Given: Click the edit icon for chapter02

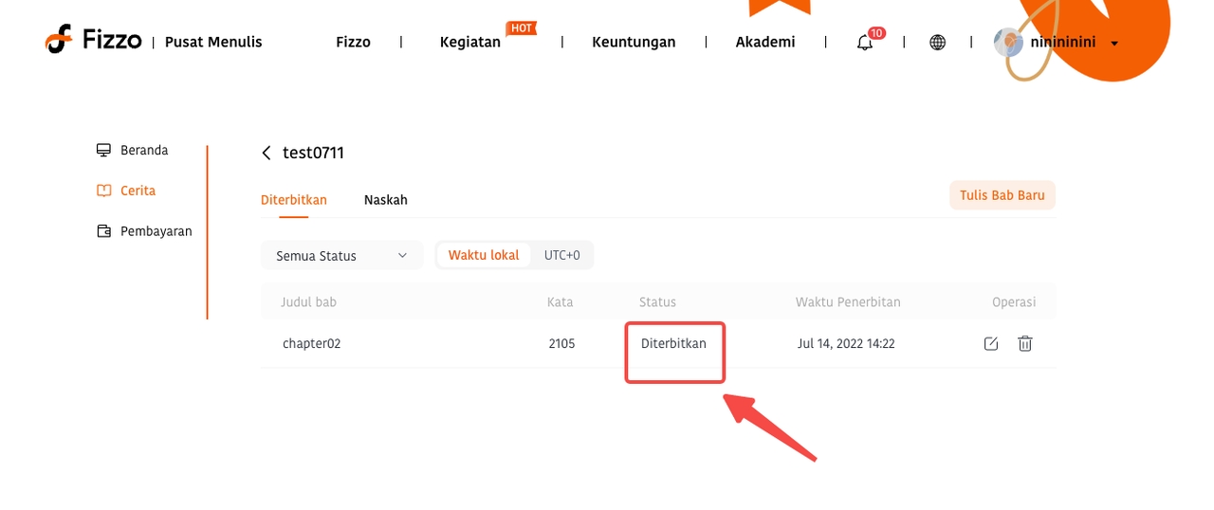Looking at the screenshot, I should point(991,344).
